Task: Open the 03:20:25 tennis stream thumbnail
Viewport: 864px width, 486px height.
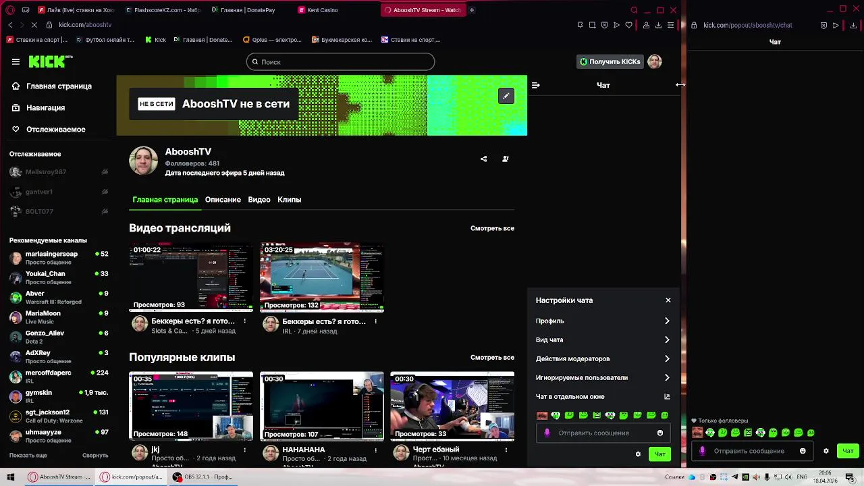Action: coord(322,277)
